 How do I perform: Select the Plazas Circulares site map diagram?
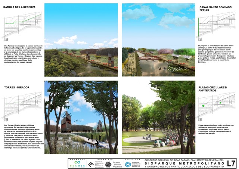(x=211, y=106)
